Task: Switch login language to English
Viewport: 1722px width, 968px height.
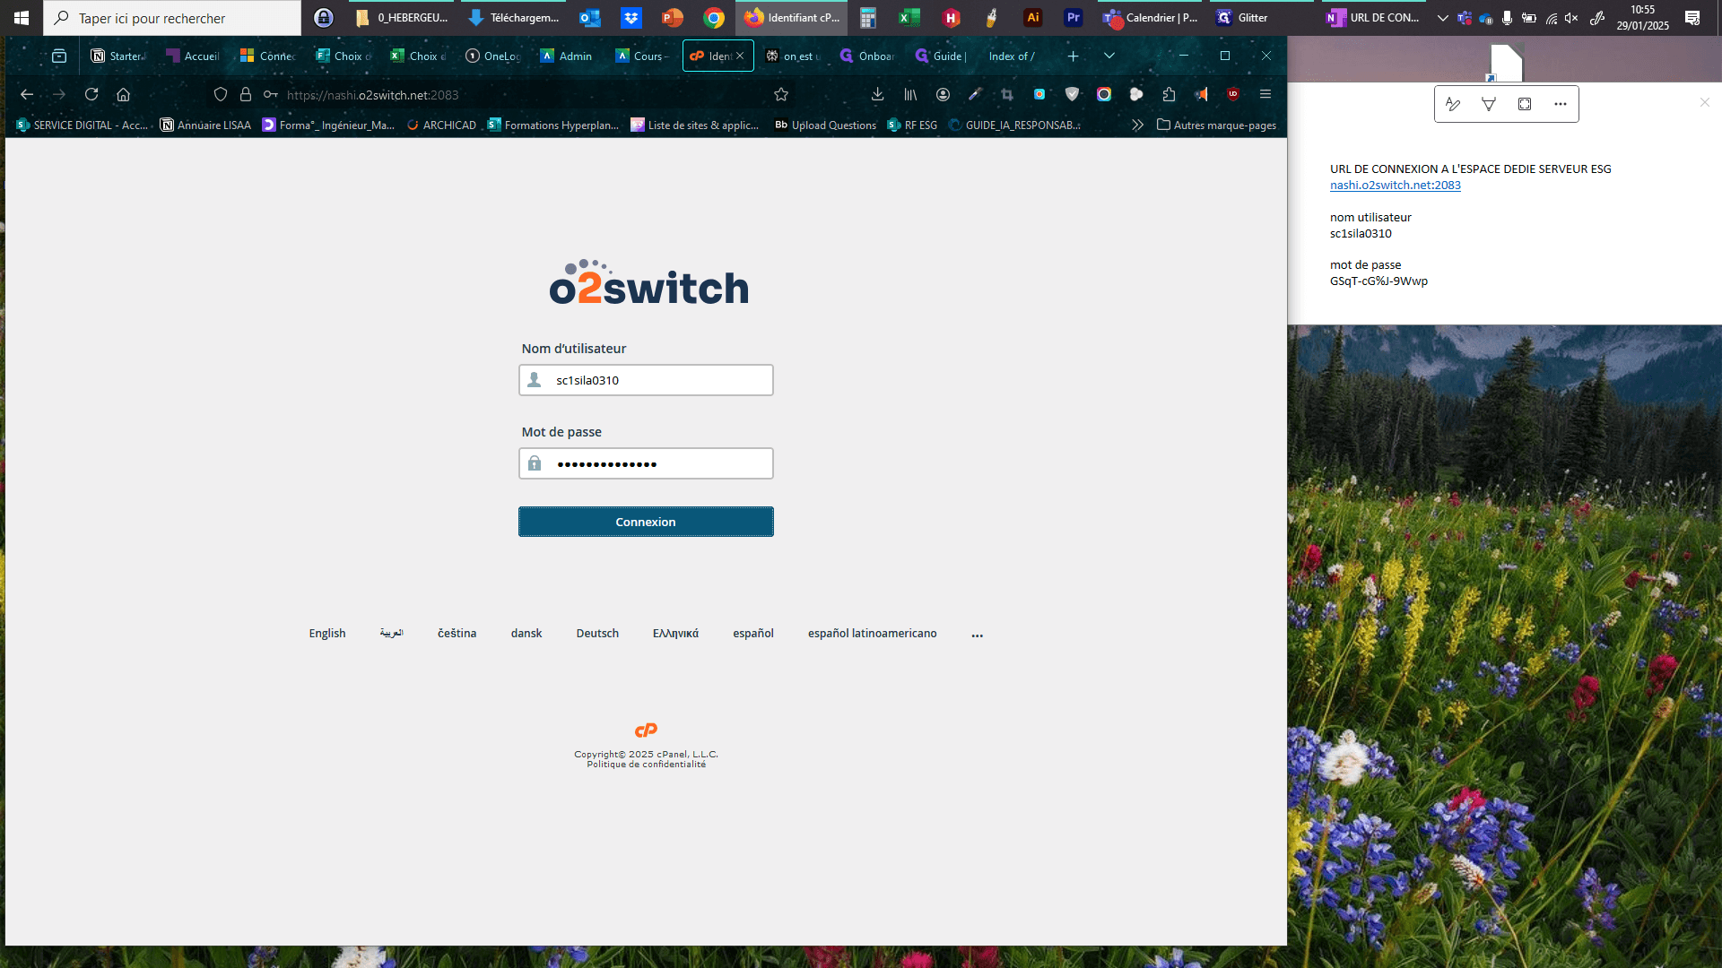Action: [327, 634]
